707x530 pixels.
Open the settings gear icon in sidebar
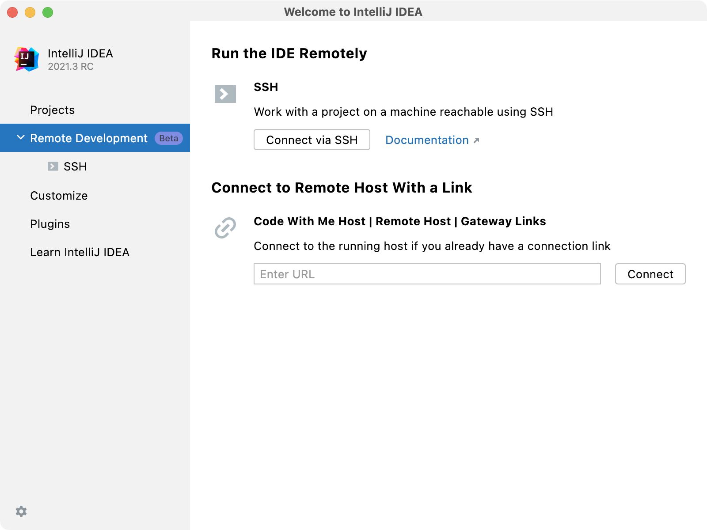point(21,511)
